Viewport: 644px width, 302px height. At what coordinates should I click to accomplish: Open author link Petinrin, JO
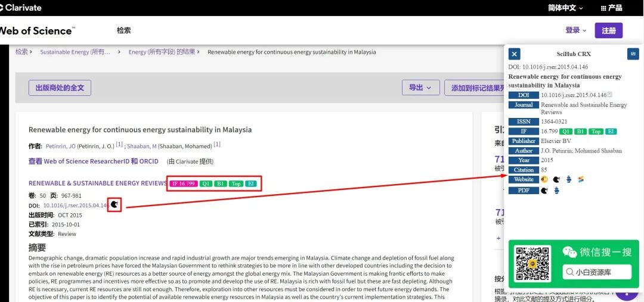[x=60, y=146]
